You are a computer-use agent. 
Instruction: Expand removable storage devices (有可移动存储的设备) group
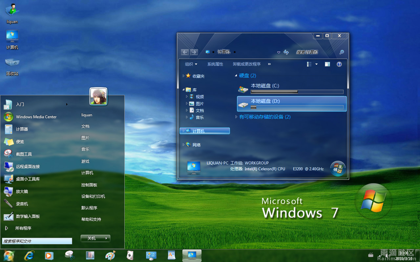tap(236, 117)
